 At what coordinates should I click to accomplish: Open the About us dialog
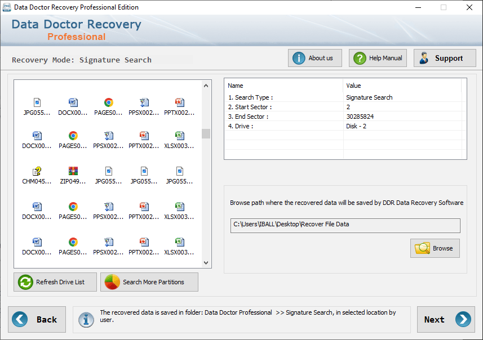315,58
